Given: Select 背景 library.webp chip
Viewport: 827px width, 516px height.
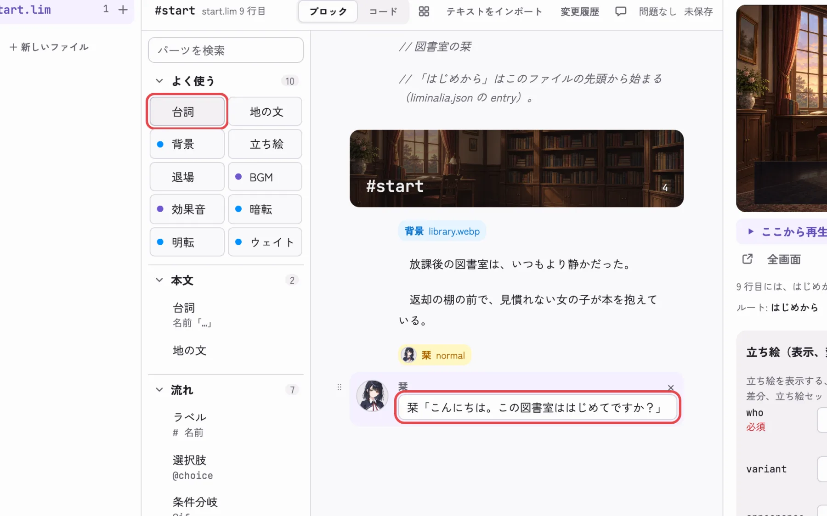Looking at the screenshot, I should click(442, 231).
